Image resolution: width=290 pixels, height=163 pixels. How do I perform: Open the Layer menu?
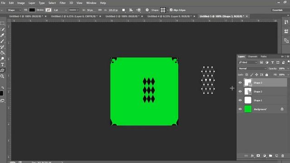click(32, 3)
